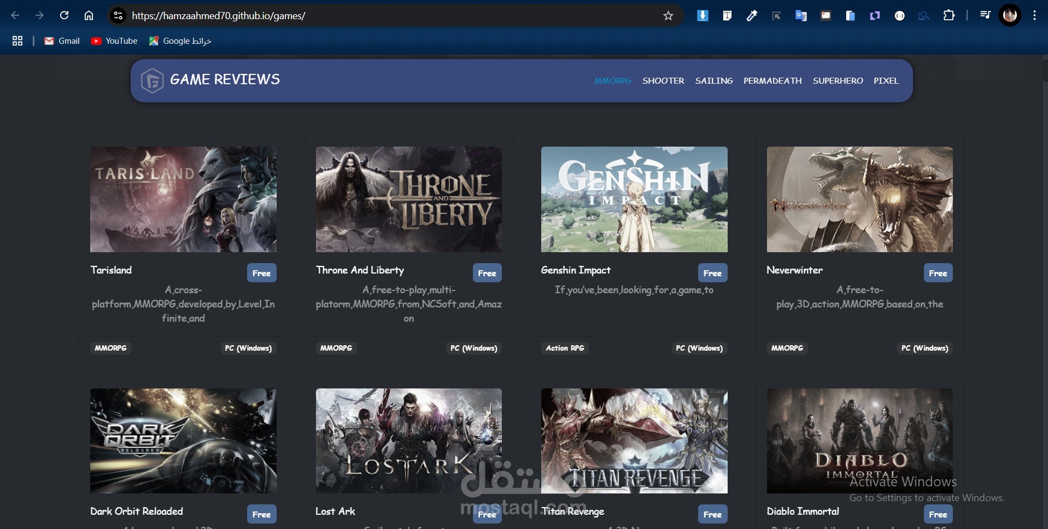Open the Throne and Liberty cover image

pyautogui.click(x=409, y=199)
